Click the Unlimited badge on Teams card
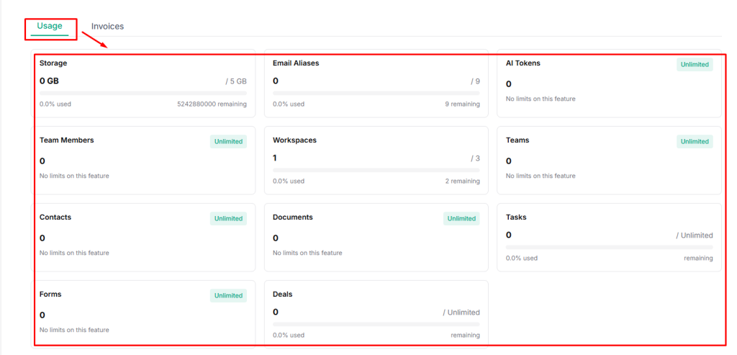 [695, 141]
